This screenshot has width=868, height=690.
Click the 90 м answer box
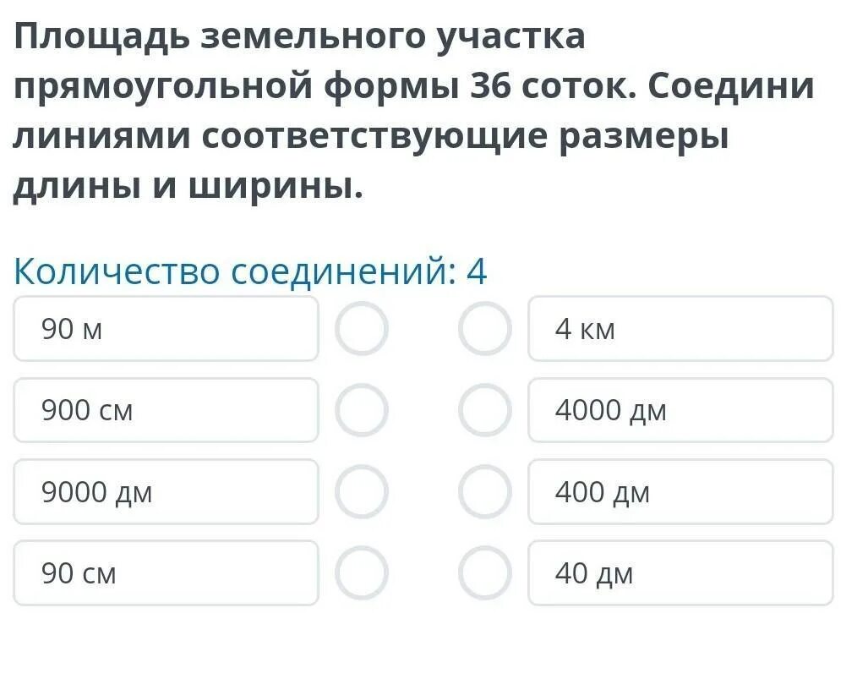tap(166, 328)
